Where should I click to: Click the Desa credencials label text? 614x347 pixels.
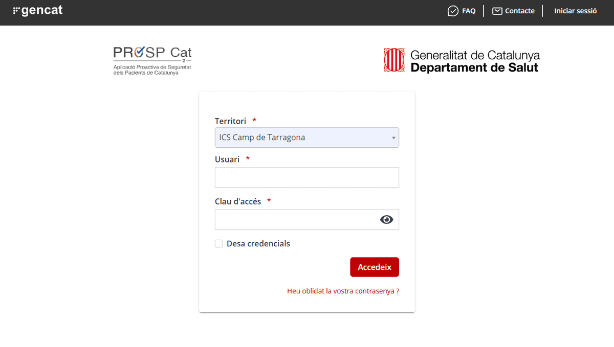point(258,244)
